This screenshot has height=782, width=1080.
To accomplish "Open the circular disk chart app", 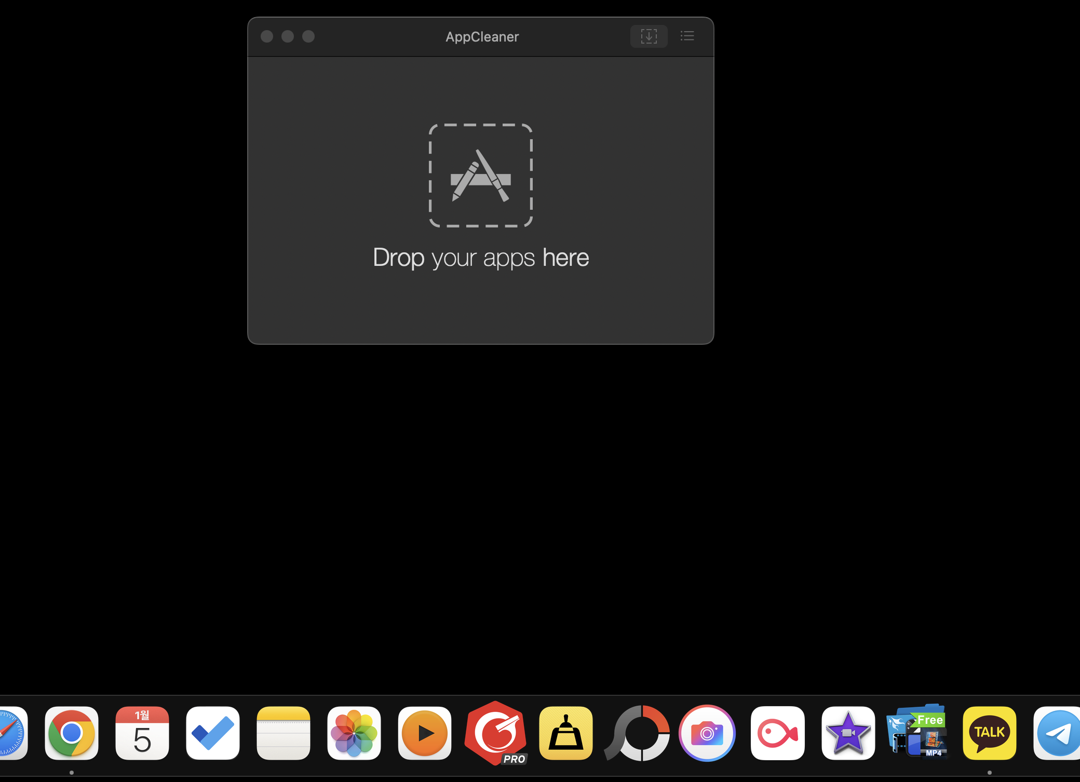I will pos(637,733).
